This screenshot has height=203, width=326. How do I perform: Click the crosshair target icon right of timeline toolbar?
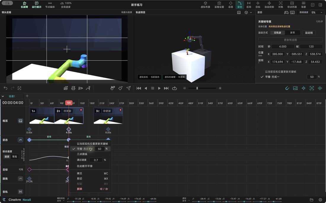[303, 88]
